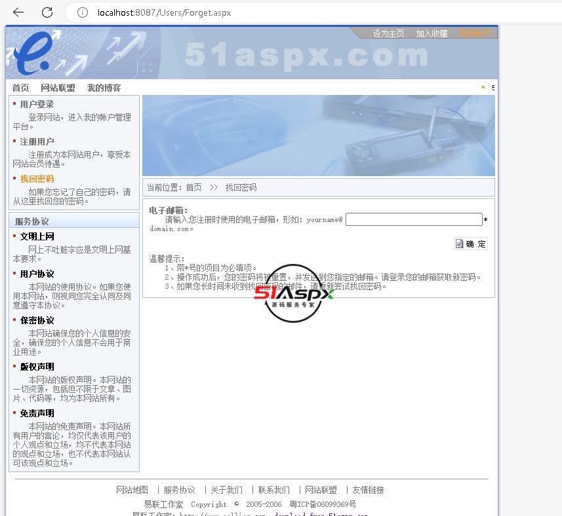Open 我的博客 in navigation menu
The width and height of the screenshot is (562, 516).
104,88
